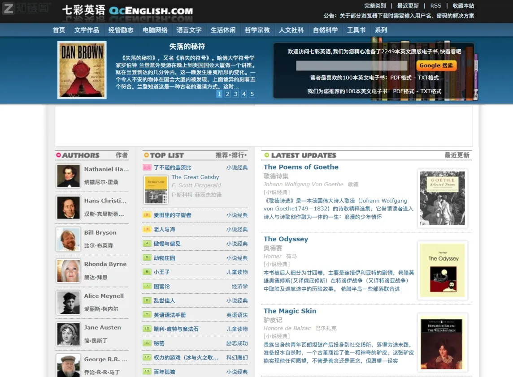The width and height of the screenshot is (513, 377).
Task: Click the Google 搜索 button
Action: coord(436,65)
